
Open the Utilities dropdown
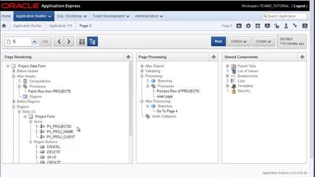click(x=239, y=41)
